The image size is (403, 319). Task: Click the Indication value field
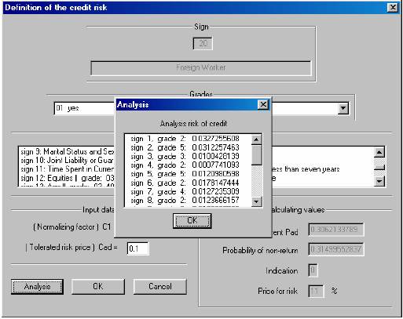click(x=313, y=270)
